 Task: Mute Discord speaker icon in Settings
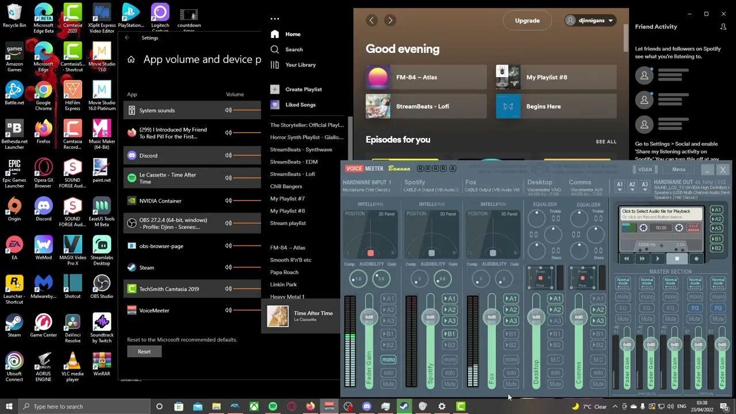[x=228, y=155]
